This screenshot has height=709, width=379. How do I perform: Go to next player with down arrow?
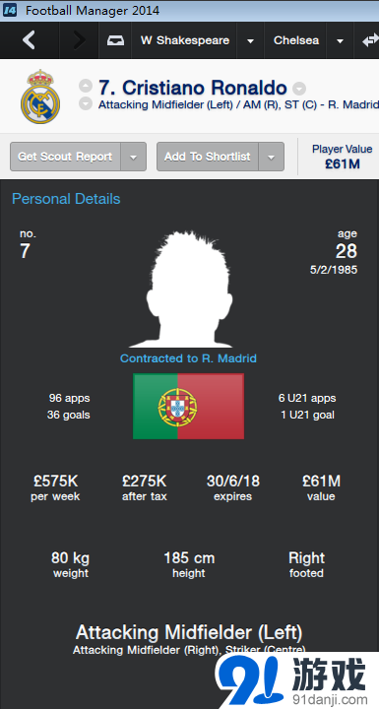point(86,103)
